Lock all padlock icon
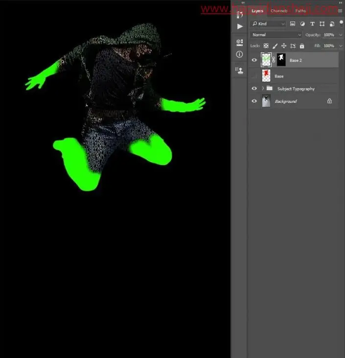The height and width of the screenshot is (358, 345). pos(302,46)
